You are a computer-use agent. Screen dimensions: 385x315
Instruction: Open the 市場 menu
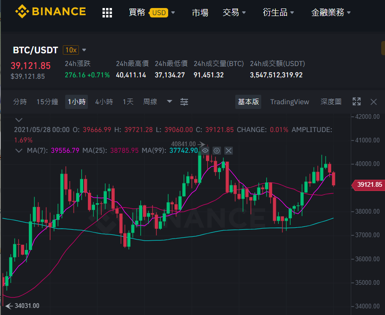200,13
